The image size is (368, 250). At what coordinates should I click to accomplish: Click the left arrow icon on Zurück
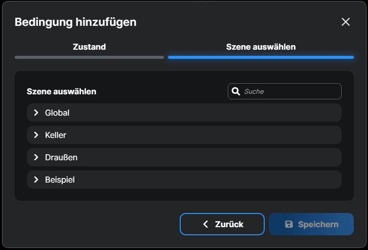click(206, 224)
